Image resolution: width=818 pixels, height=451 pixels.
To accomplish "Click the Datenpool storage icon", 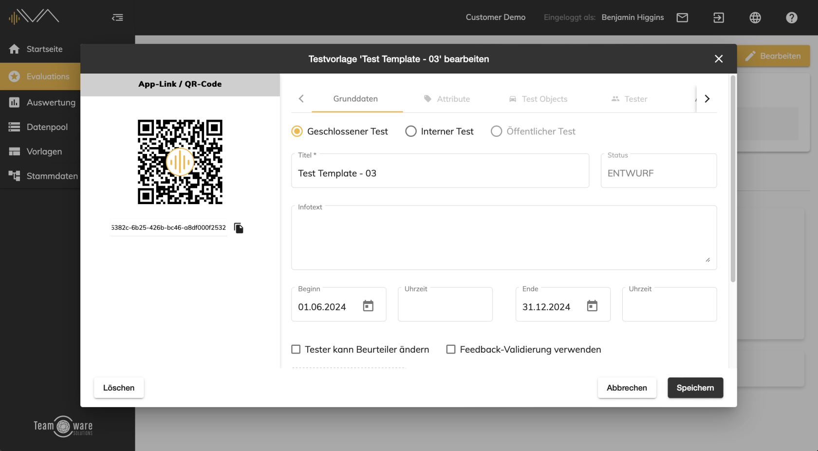I will pos(14,127).
